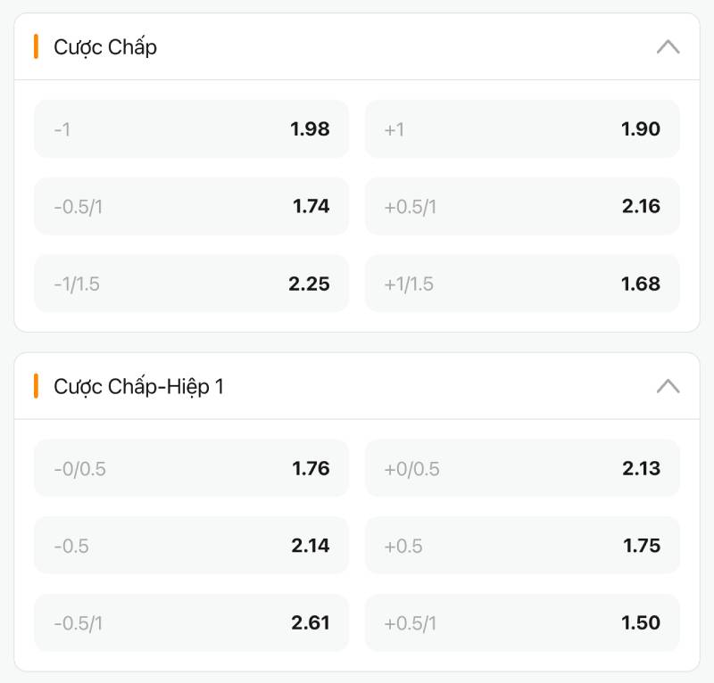714x683 pixels.
Task: Collapse the Cược Chấp section chevron
Action: pyautogui.click(x=668, y=47)
